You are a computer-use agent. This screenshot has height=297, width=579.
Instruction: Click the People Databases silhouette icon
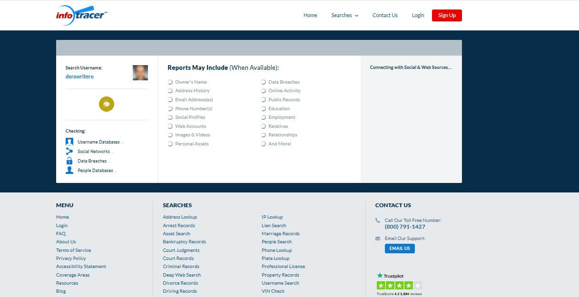pos(69,171)
